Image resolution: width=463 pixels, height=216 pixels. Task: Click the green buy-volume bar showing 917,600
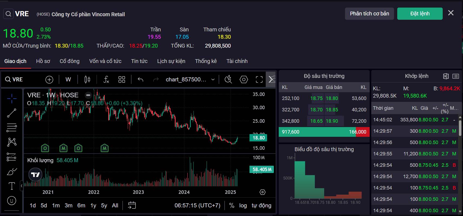point(317,132)
